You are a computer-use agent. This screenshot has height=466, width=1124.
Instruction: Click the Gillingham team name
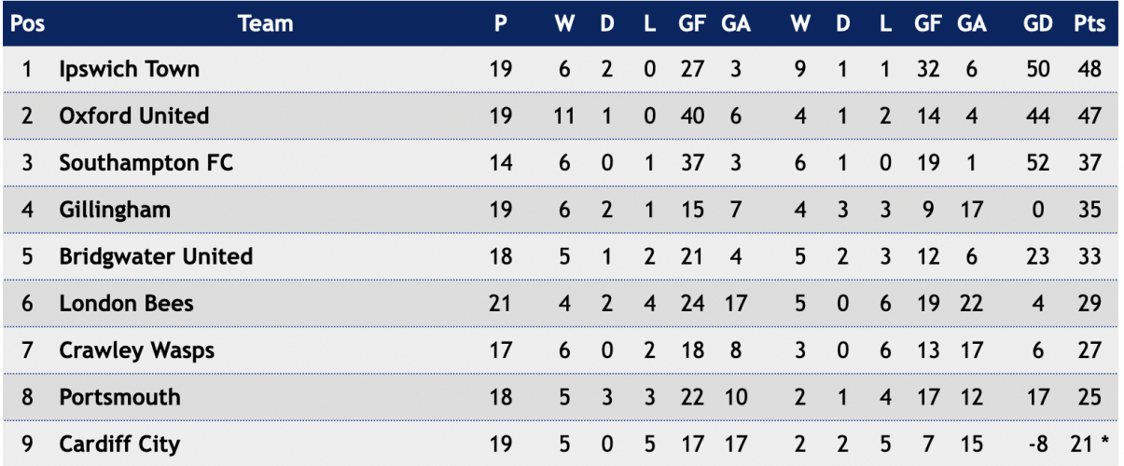(115, 210)
